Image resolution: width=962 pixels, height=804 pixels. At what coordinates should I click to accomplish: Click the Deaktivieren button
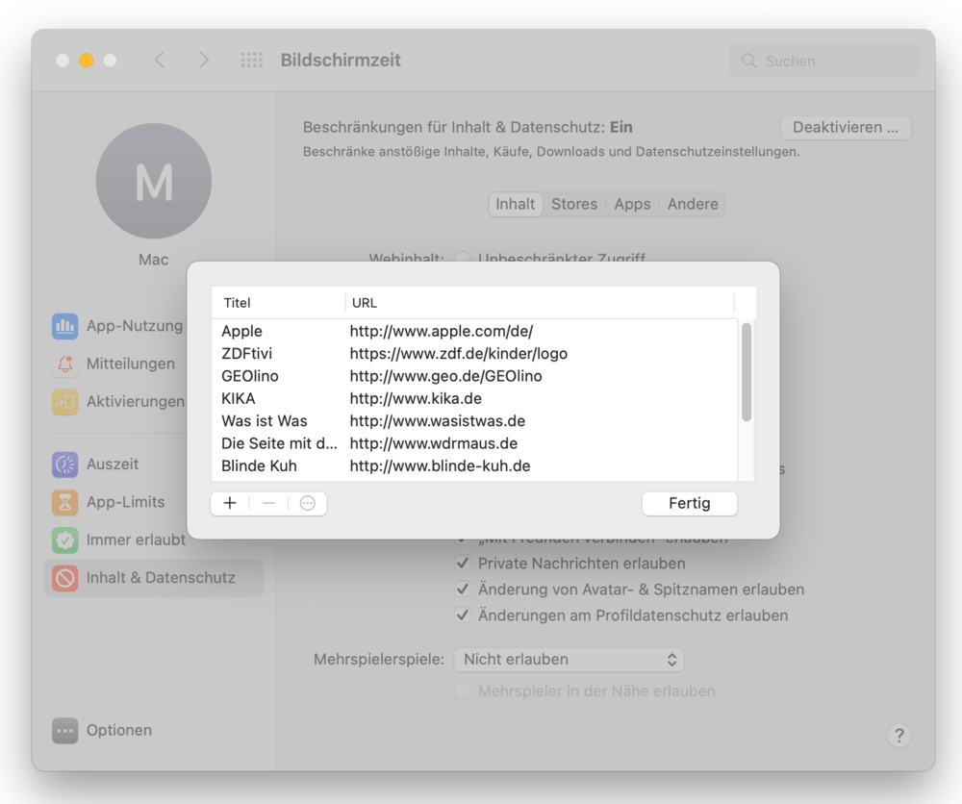point(845,127)
